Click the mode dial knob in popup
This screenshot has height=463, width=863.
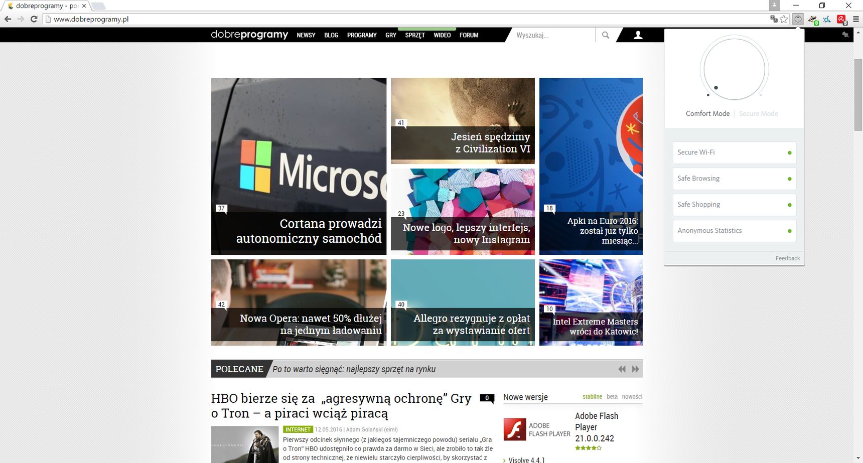pos(716,88)
